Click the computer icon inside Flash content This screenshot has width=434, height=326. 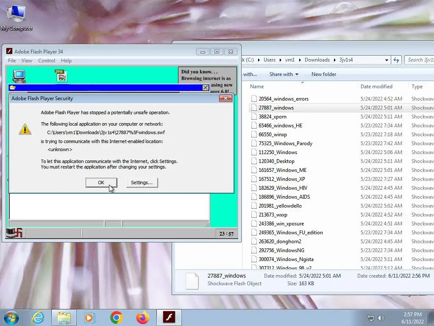click(x=19, y=76)
